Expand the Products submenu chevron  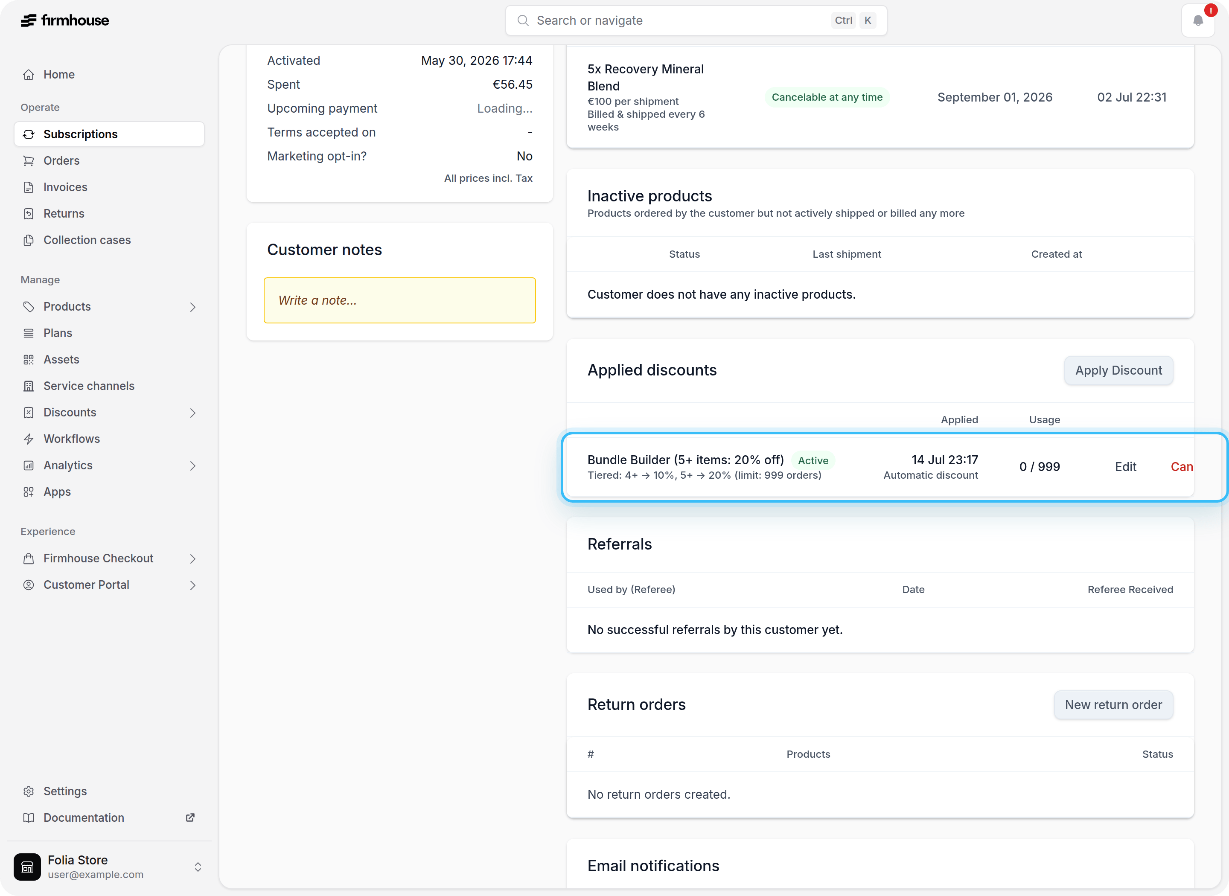(192, 307)
